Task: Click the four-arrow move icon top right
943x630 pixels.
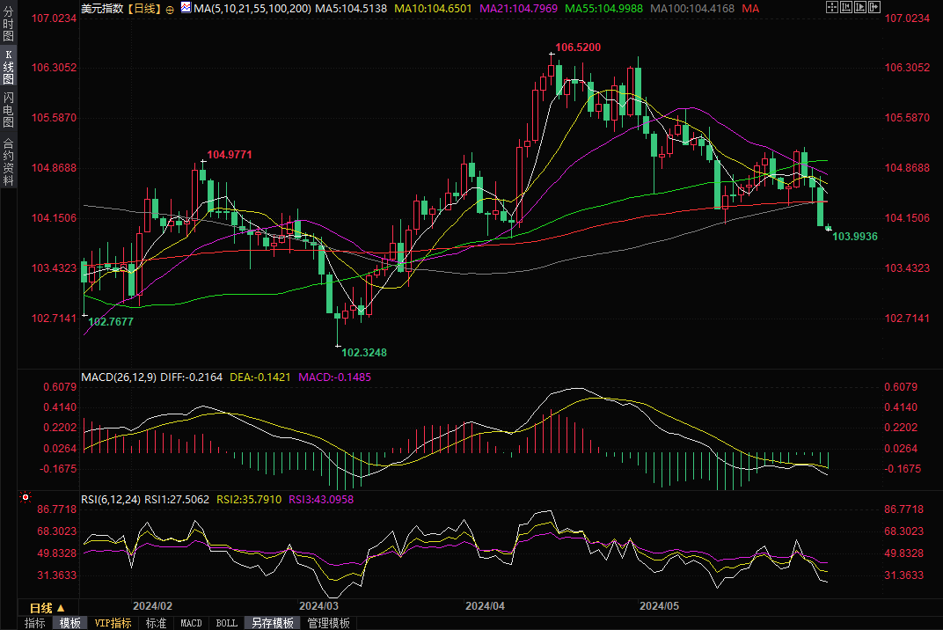Action: (x=833, y=7)
